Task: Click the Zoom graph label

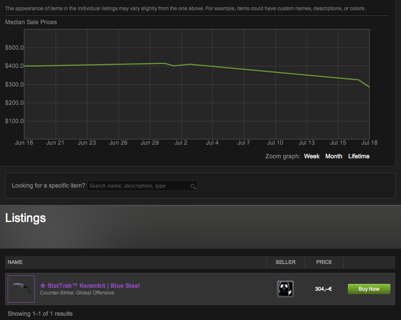Action: [282, 156]
